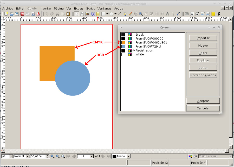Select the Insert Table tool
This screenshot has height=167, width=234.
tap(98, 14)
